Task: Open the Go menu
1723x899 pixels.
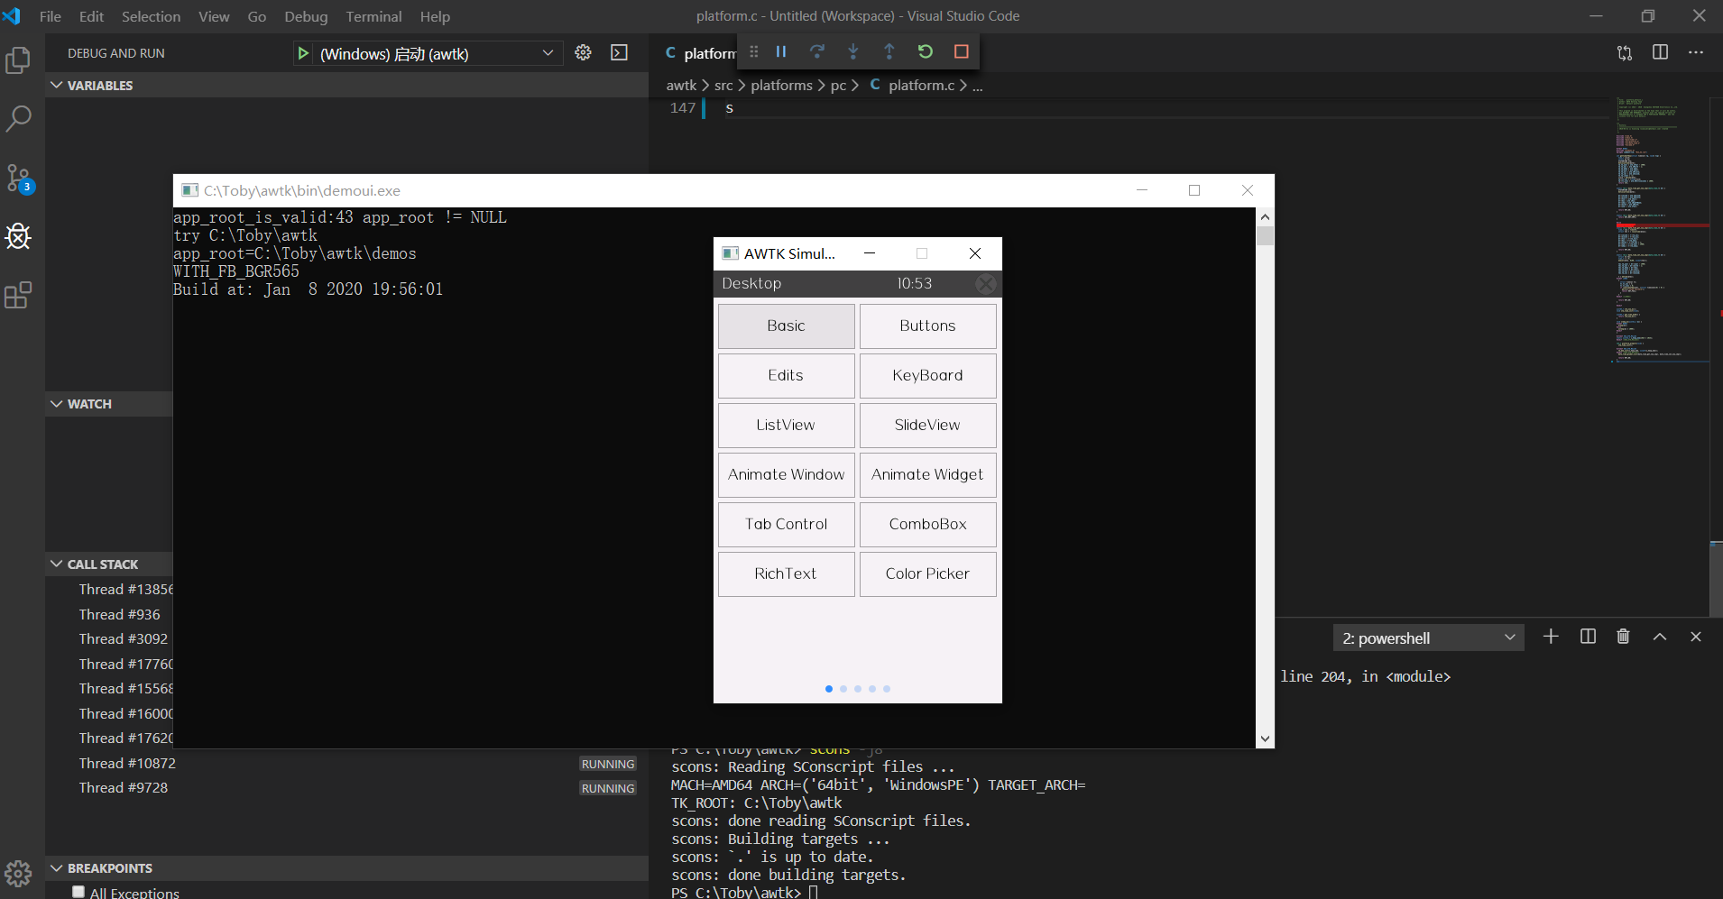Action: coord(257,16)
